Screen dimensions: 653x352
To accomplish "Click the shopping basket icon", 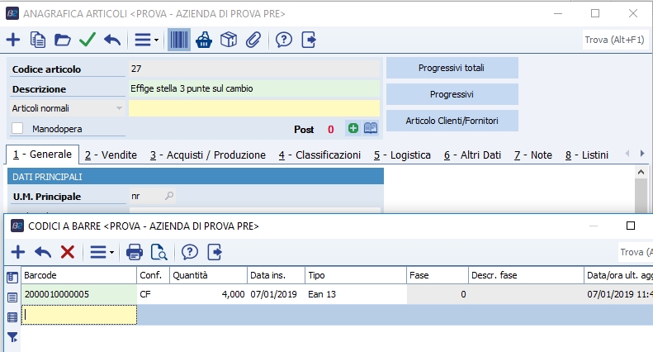I will (x=204, y=40).
